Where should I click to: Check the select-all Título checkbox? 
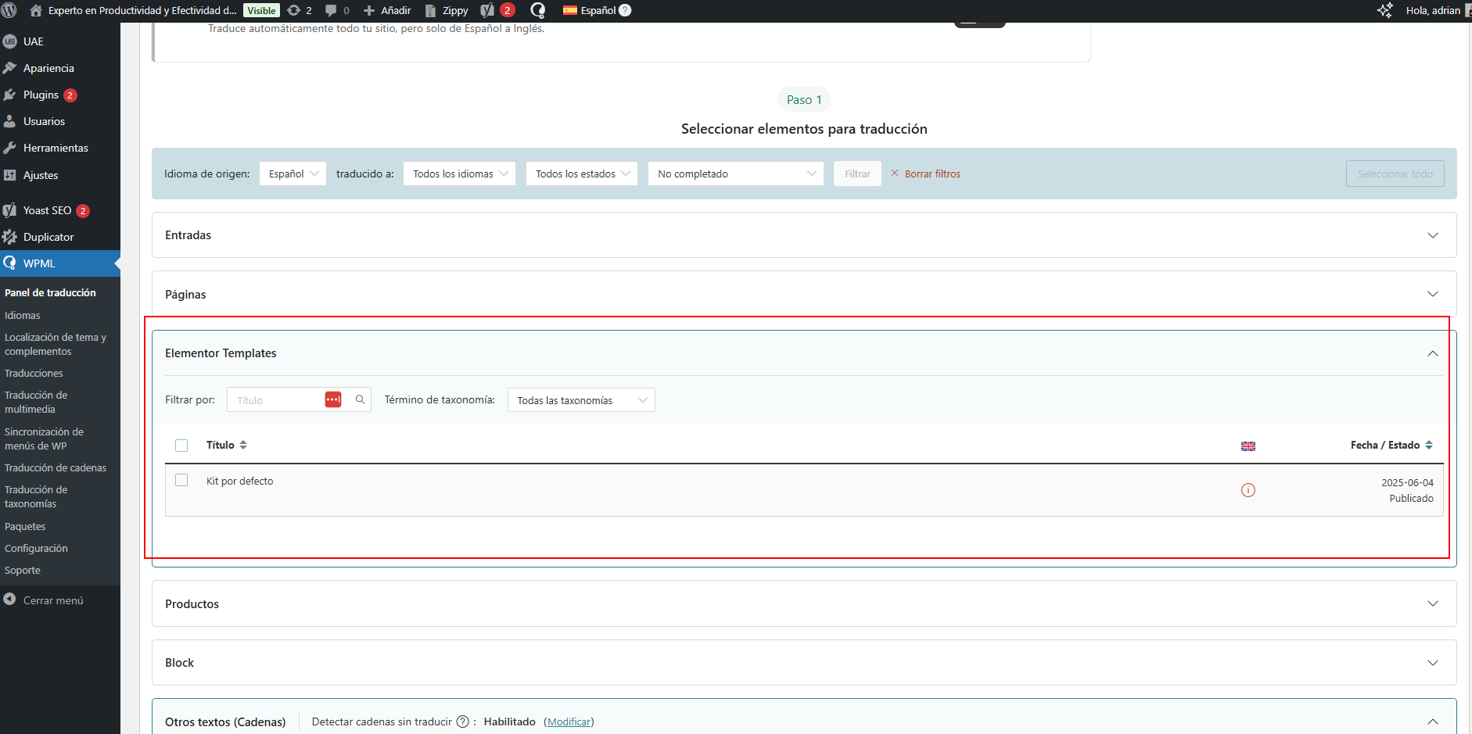181,446
